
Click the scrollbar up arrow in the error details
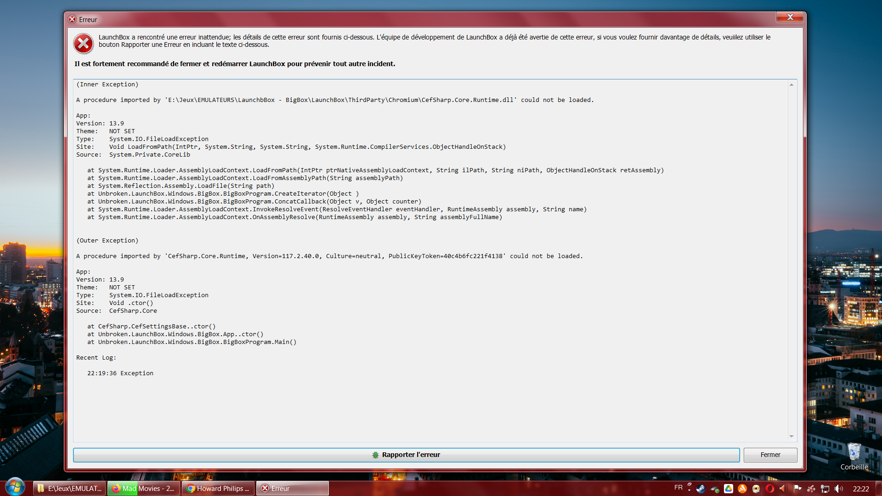pyautogui.click(x=792, y=85)
